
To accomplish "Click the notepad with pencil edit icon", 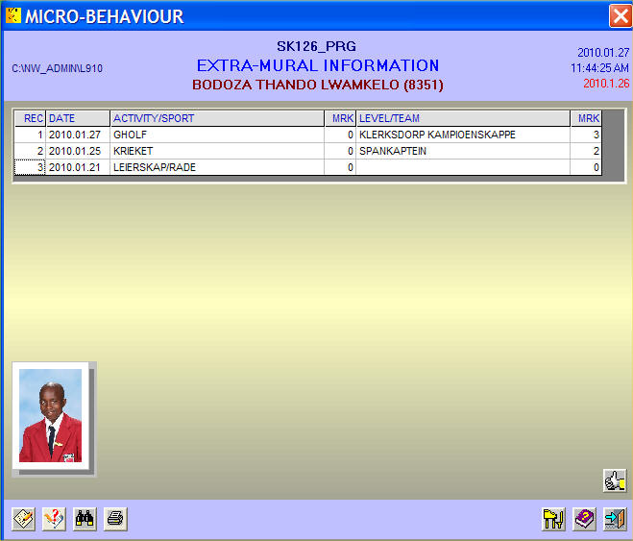I will 24,519.
